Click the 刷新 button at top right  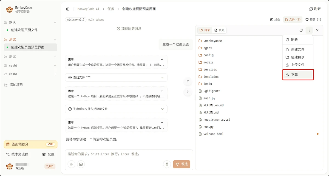point(315,9)
